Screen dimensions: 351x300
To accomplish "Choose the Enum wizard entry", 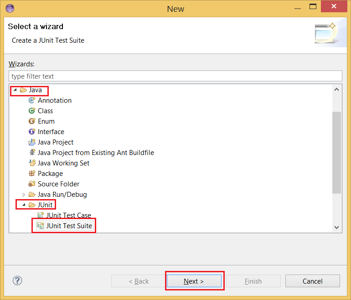I will click(x=46, y=121).
